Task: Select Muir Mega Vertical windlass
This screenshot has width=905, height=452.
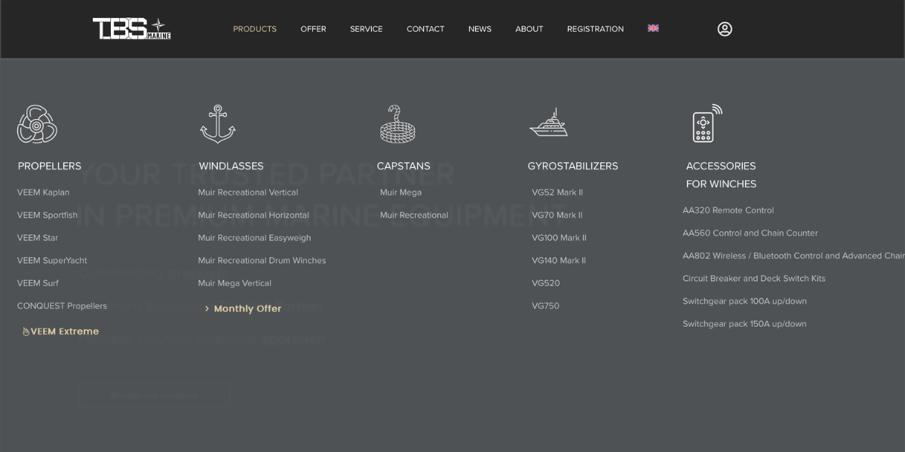Action: pyautogui.click(x=235, y=282)
